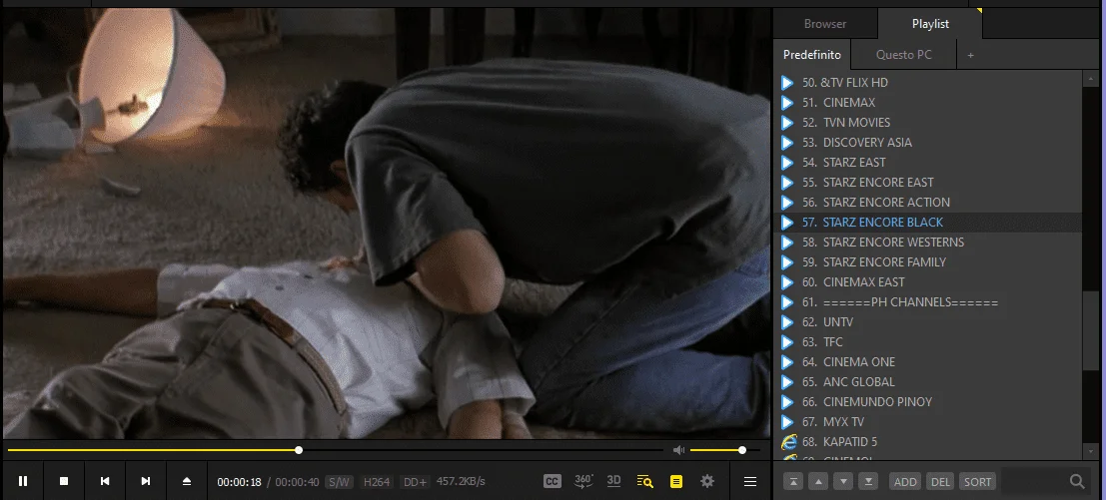Select the PH CHANNELS separator entry

coord(928,302)
